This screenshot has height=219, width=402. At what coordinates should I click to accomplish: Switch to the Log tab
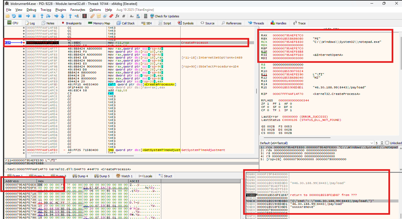(30, 23)
